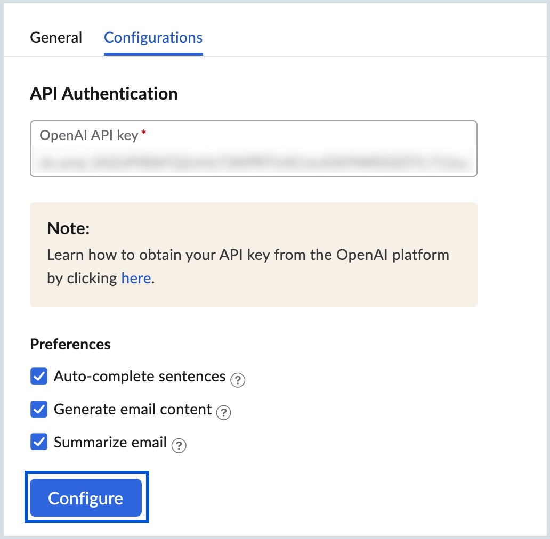This screenshot has width=550, height=539.
Task: Switch to the General tab
Action: click(55, 37)
